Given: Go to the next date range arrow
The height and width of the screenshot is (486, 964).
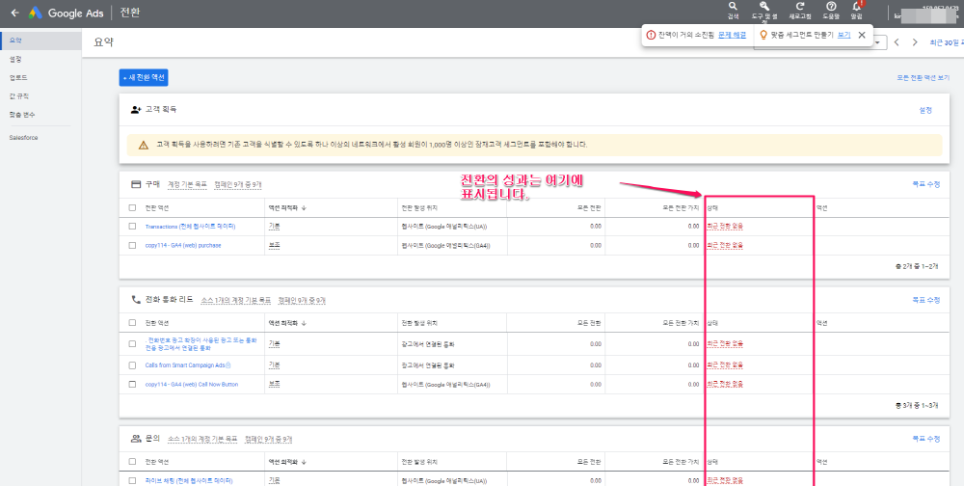Looking at the screenshot, I should click(915, 42).
